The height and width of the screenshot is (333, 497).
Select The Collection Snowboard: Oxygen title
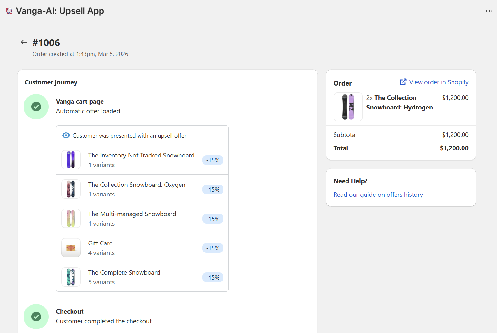(137, 185)
